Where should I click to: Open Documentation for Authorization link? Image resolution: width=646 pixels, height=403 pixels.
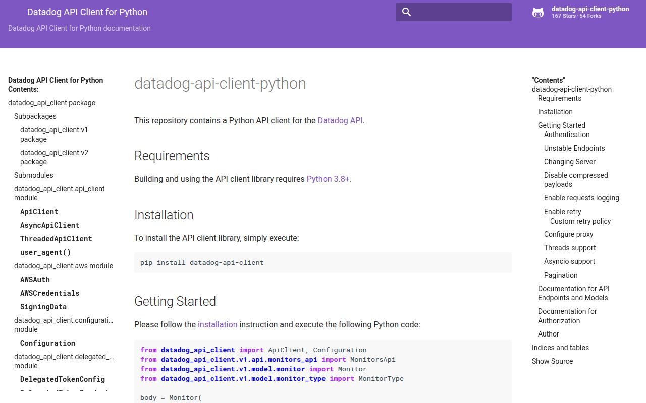coord(567,316)
